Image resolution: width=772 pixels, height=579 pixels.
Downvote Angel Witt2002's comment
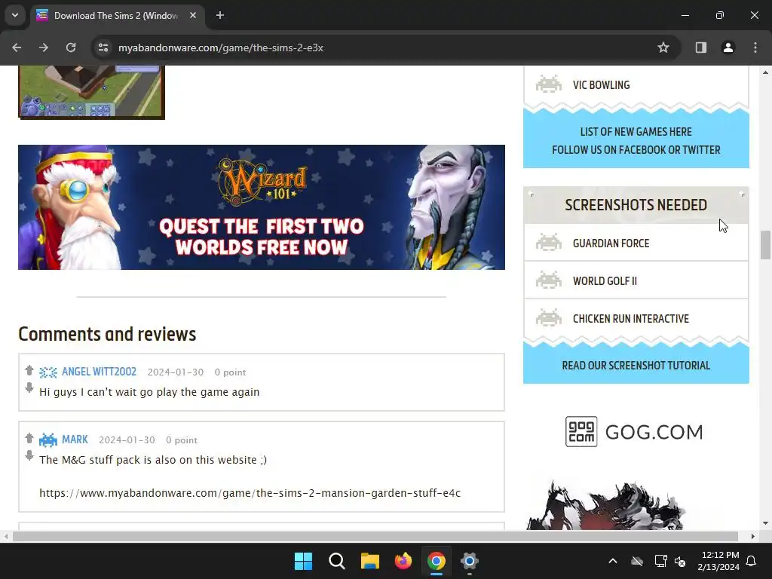(29, 388)
